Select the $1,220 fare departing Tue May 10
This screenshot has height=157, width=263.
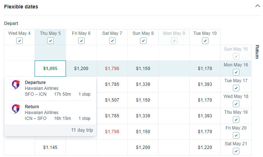pos(205,147)
